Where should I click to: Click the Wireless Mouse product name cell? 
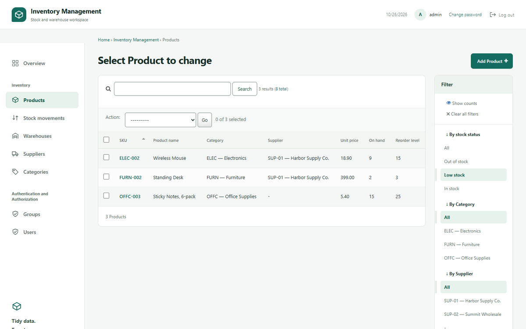[170, 158]
